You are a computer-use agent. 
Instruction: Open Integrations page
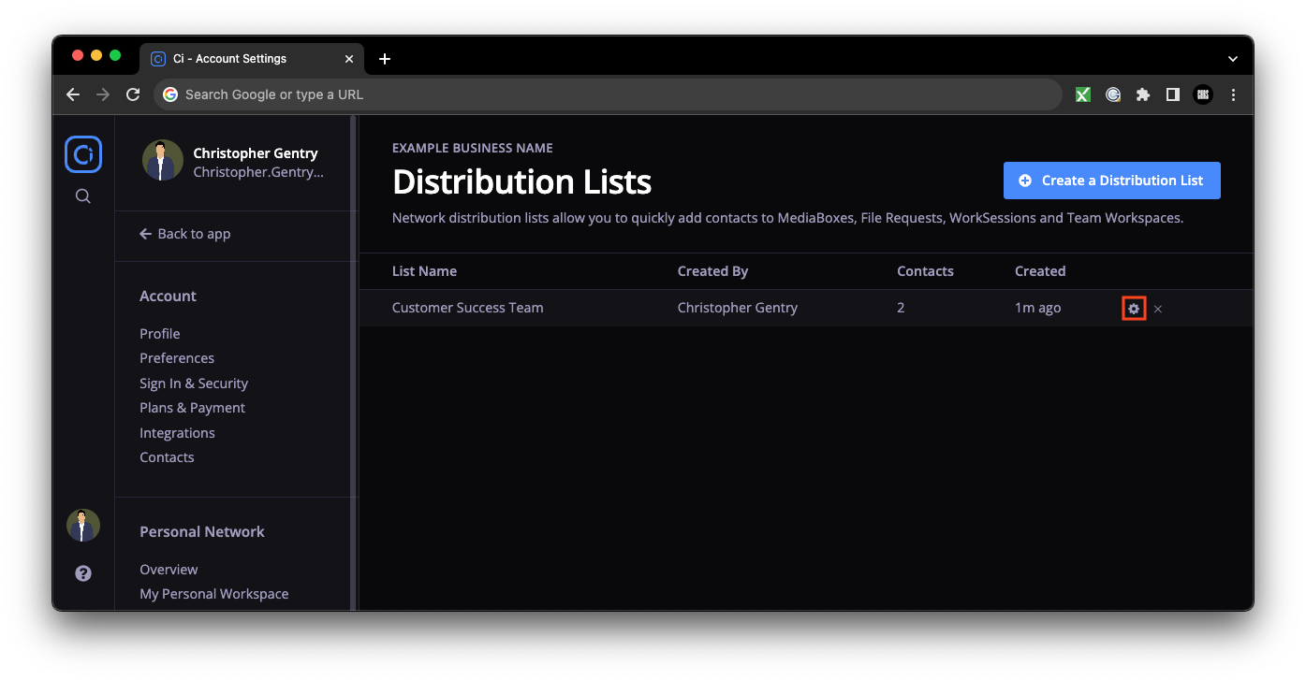point(177,433)
